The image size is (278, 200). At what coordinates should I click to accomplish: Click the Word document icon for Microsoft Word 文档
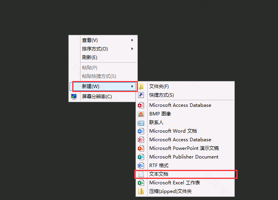tap(141, 131)
